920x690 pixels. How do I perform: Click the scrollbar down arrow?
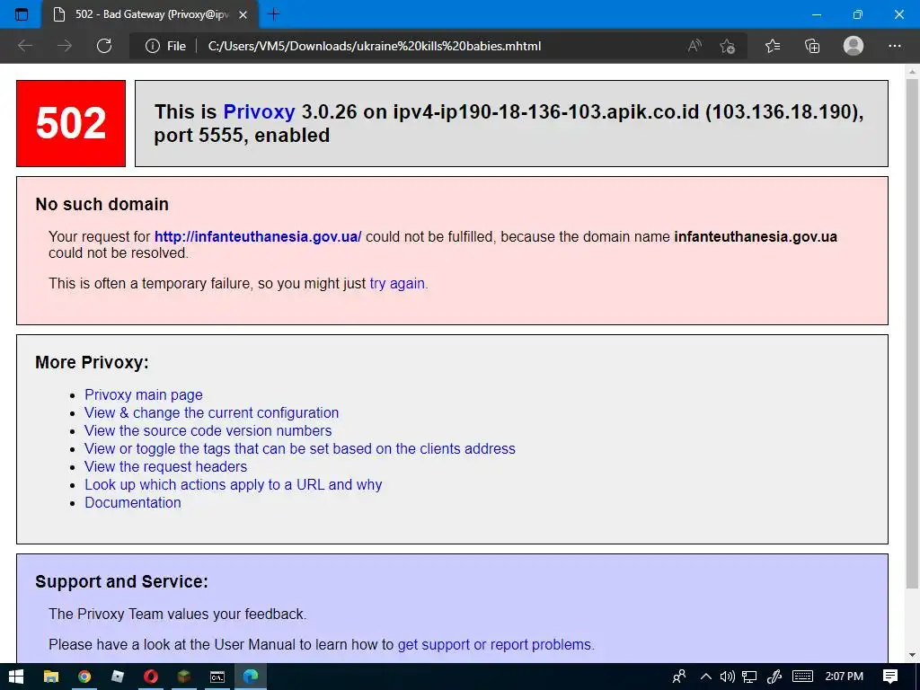pyautogui.click(x=912, y=655)
